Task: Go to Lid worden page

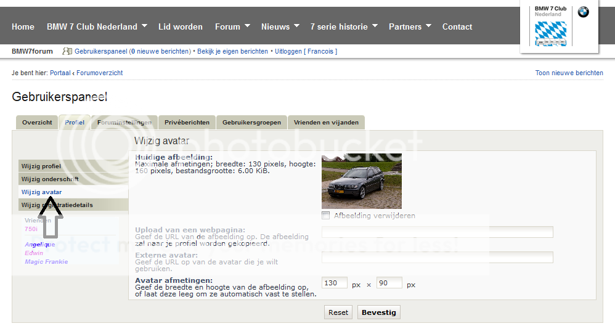Action: [181, 26]
